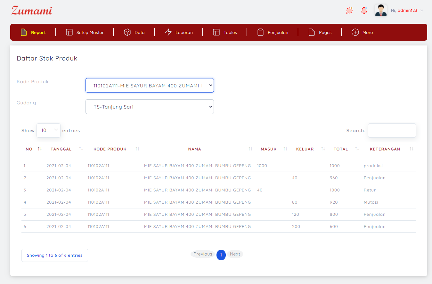
Task: Open the Kode Produk dropdown
Action: (x=150, y=85)
